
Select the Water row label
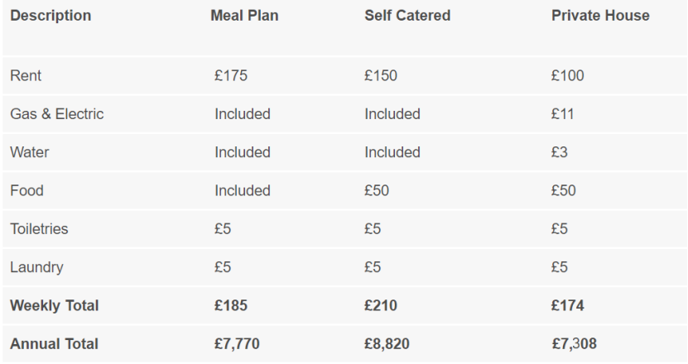[x=30, y=152]
